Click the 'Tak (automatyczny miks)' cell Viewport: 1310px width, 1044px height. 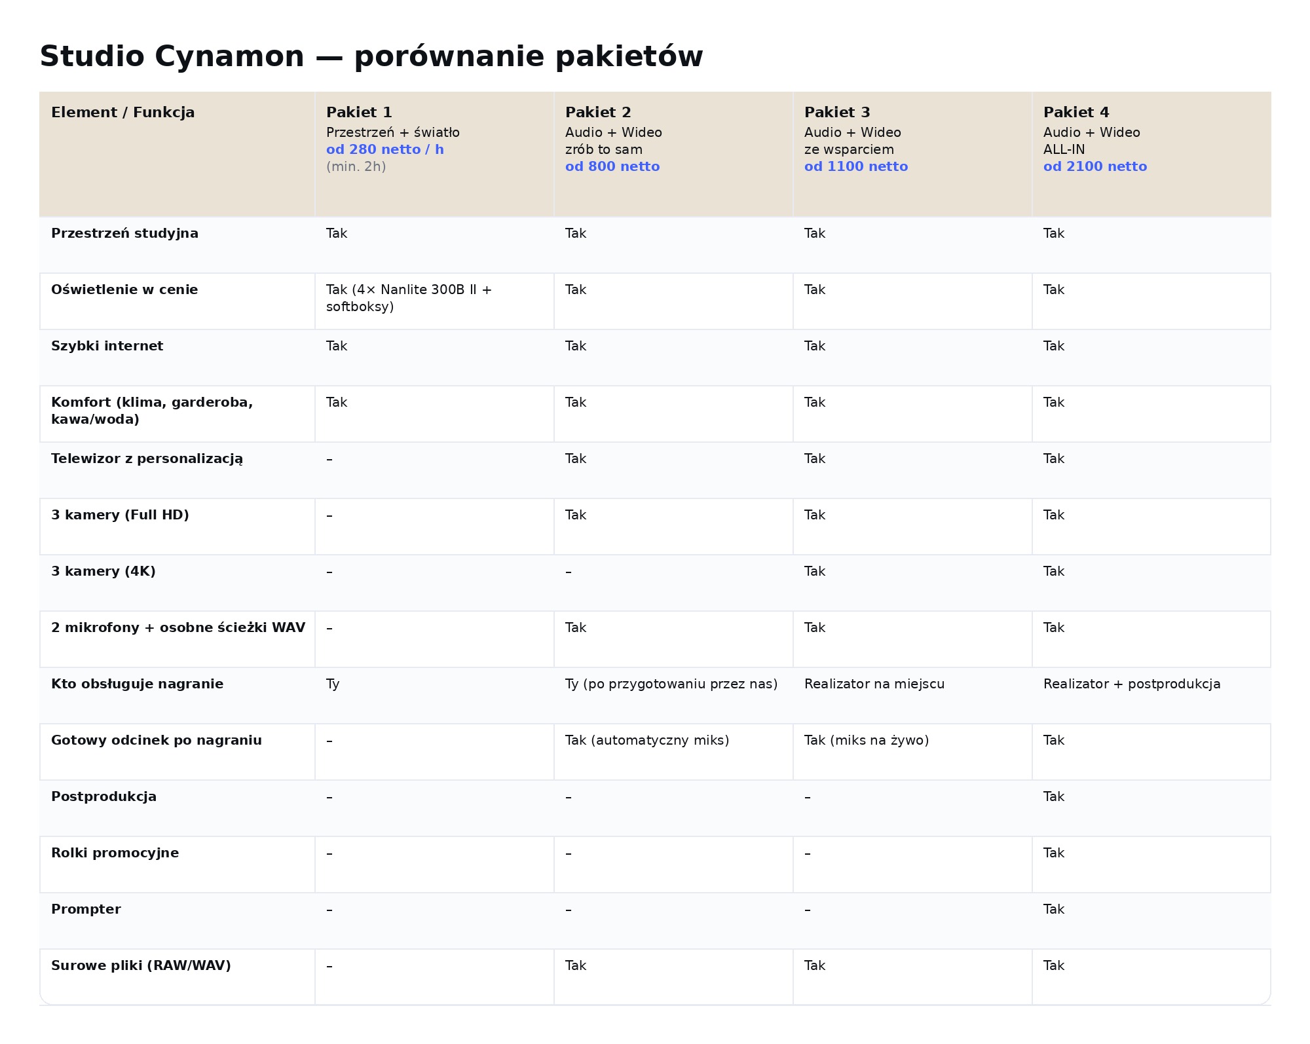point(646,741)
